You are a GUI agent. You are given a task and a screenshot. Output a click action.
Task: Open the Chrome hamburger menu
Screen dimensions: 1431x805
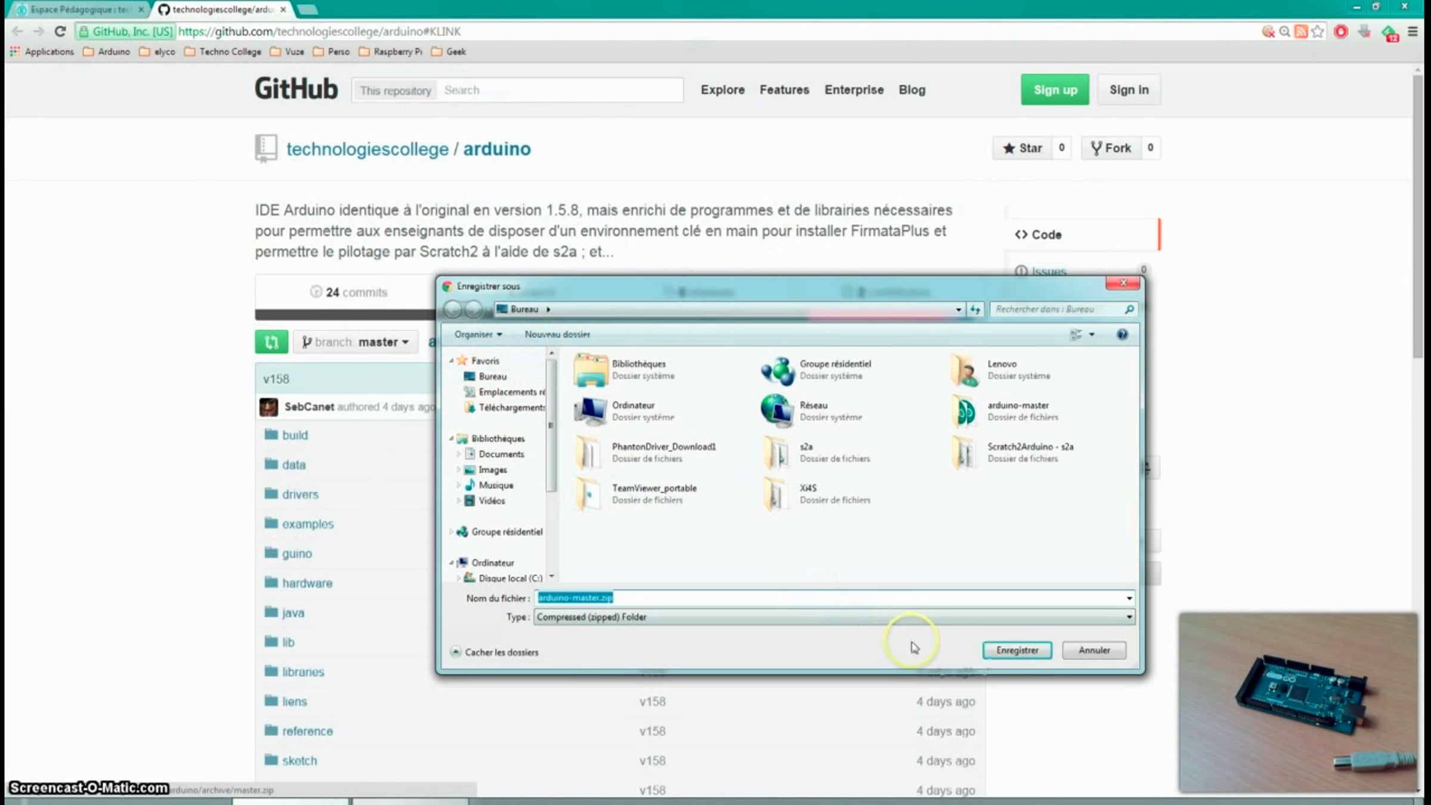click(x=1413, y=32)
